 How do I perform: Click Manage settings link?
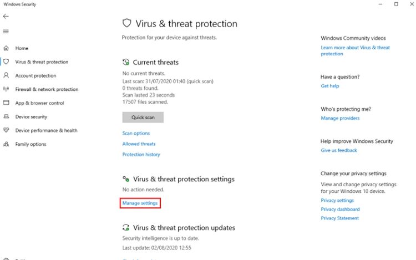click(140, 203)
